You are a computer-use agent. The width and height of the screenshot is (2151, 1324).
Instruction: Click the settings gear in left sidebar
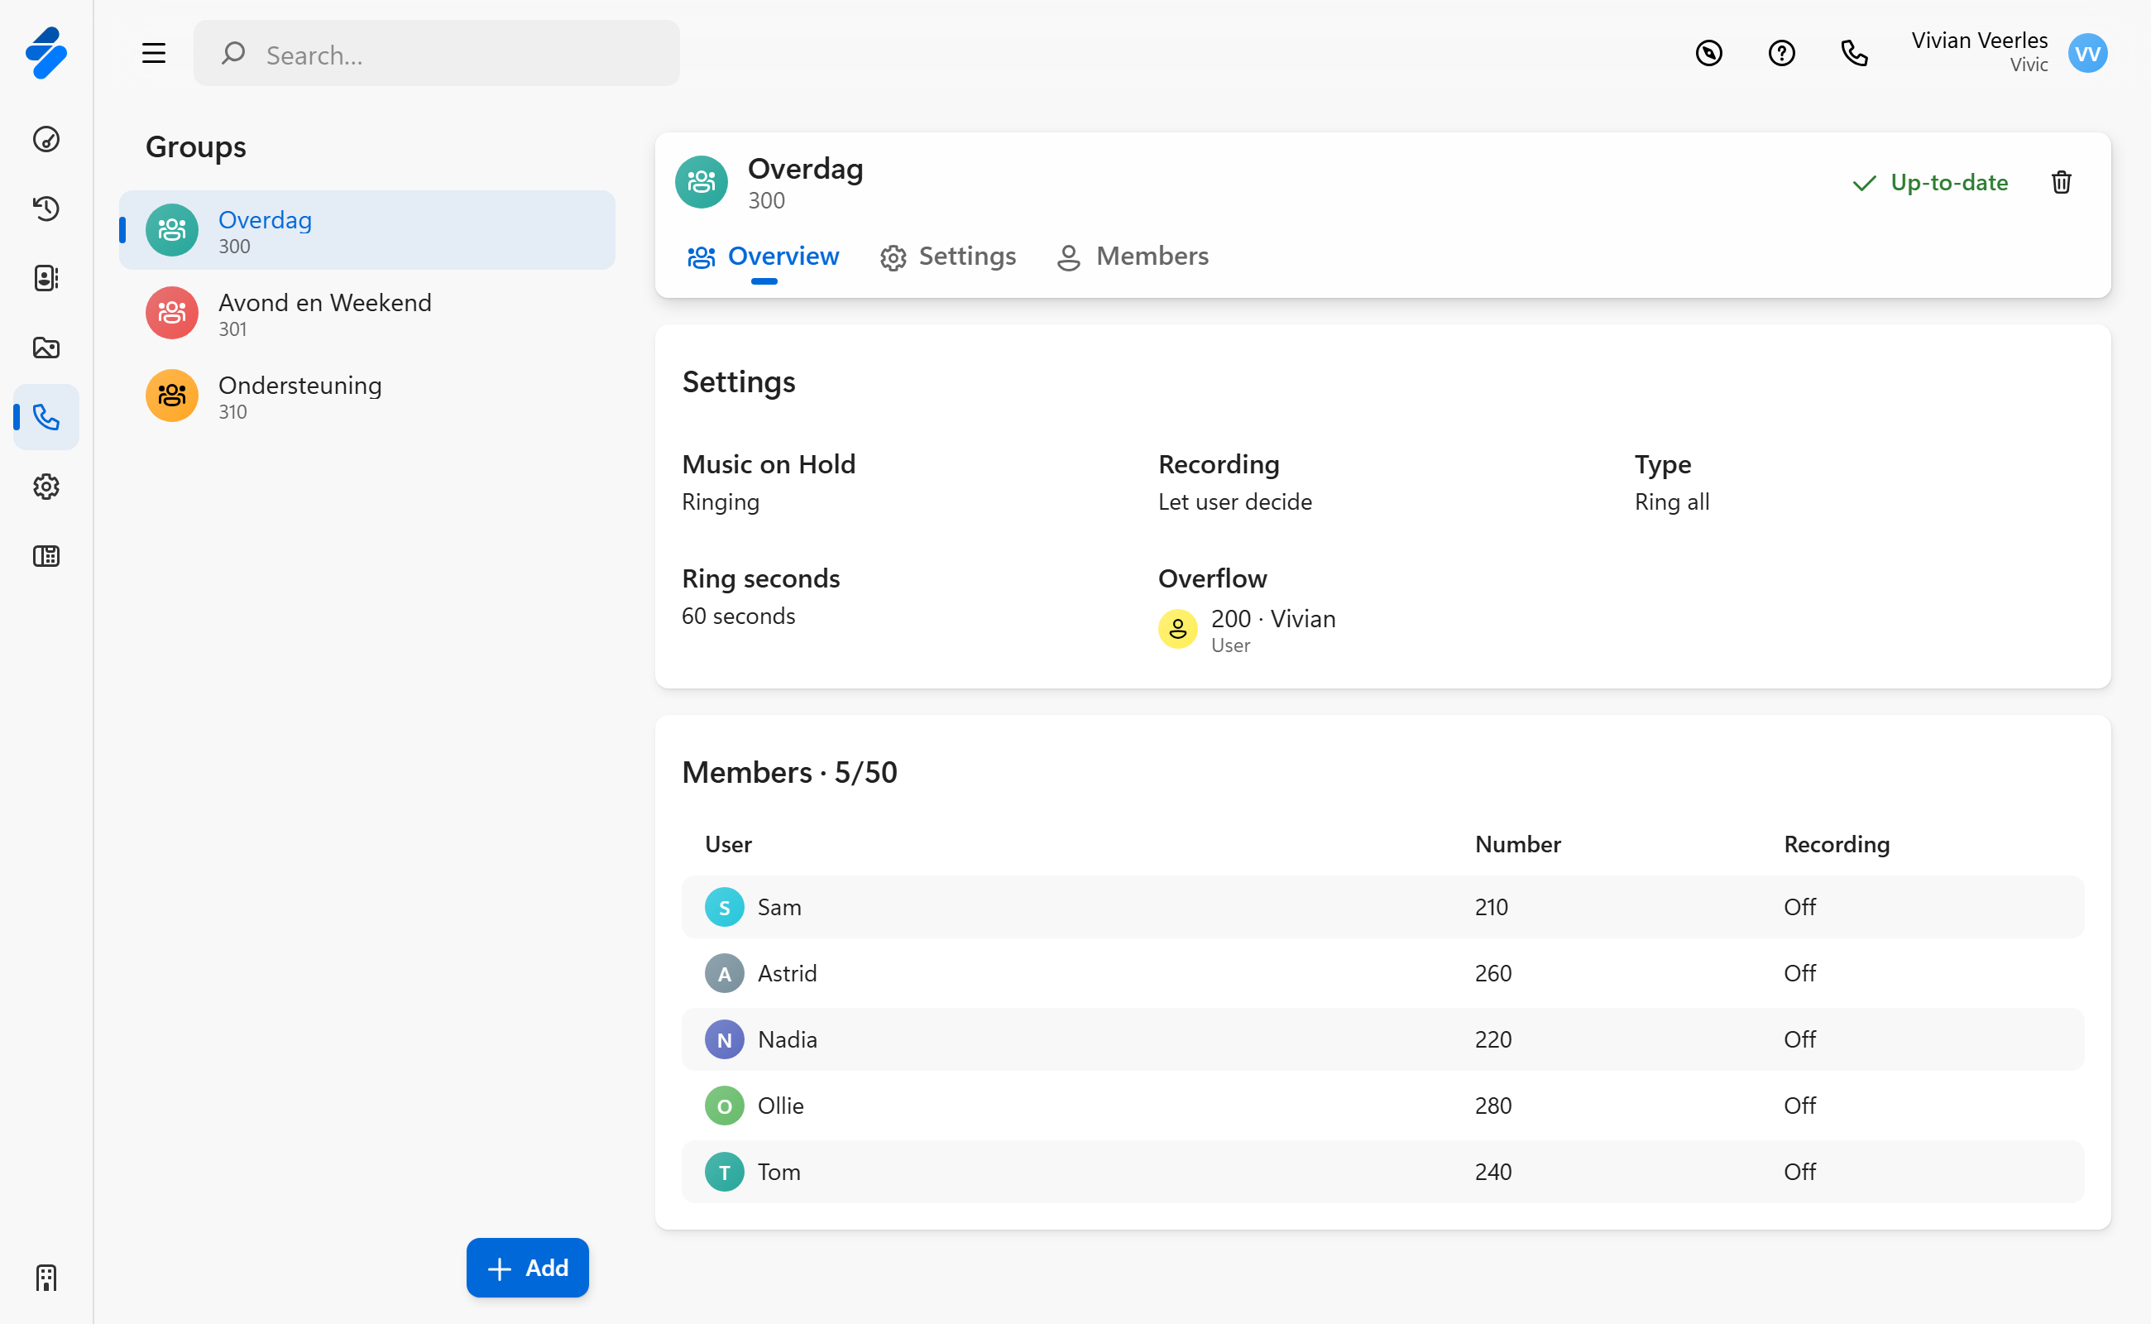(x=46, y=487)
